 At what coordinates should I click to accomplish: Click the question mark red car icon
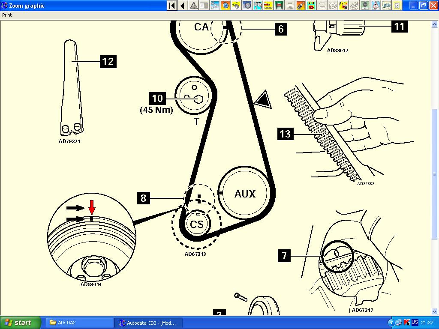click(x=343, y=6)
